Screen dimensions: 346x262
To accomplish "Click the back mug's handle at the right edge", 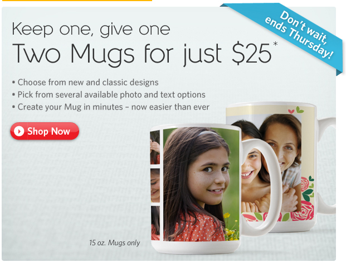I will pyautogui.click(x=326, y=166).
